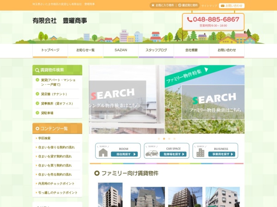Select the third carousel dot
This screenshot has height=207, width=277.
169,139
